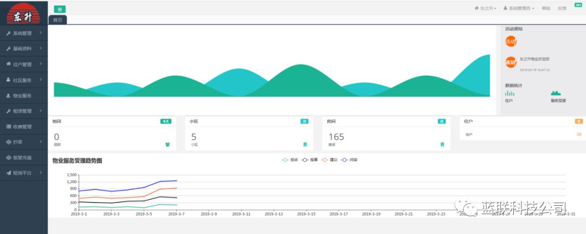Toggle the 建议 series in chart legend
This screenshot has width=586, height=234.
point(329,160)
